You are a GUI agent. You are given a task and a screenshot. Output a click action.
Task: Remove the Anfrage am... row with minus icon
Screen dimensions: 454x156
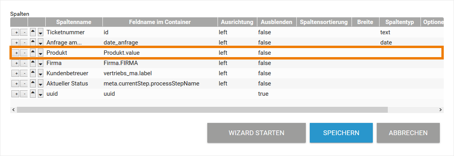click(24, 43)
